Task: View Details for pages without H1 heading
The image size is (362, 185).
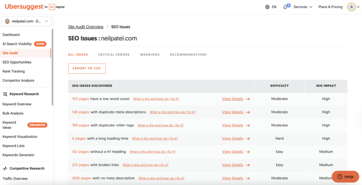Action: pos(232,152)
